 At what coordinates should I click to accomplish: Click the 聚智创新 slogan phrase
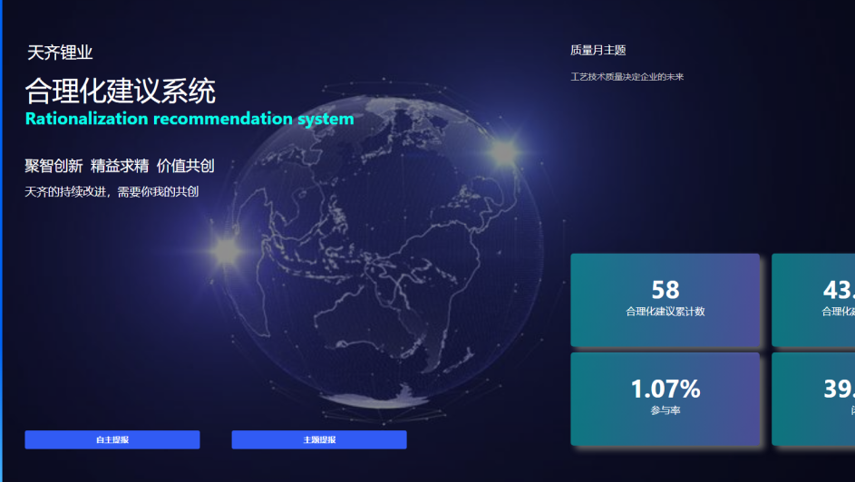click(x=53, y=166)
